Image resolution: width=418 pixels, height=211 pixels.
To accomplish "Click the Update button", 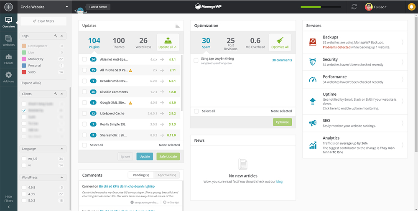I will click(x=145, y=157).
